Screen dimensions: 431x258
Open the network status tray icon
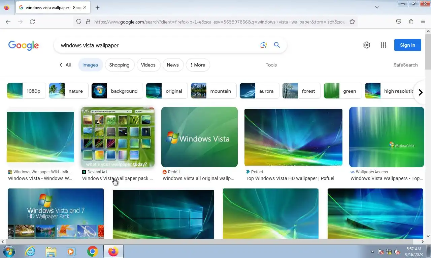[x=389, y=252]
